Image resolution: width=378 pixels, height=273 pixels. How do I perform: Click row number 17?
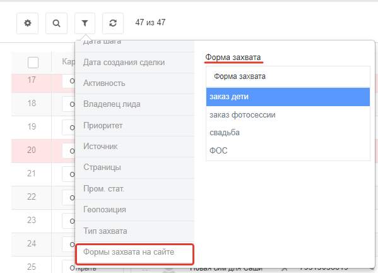tap(32, 80)
